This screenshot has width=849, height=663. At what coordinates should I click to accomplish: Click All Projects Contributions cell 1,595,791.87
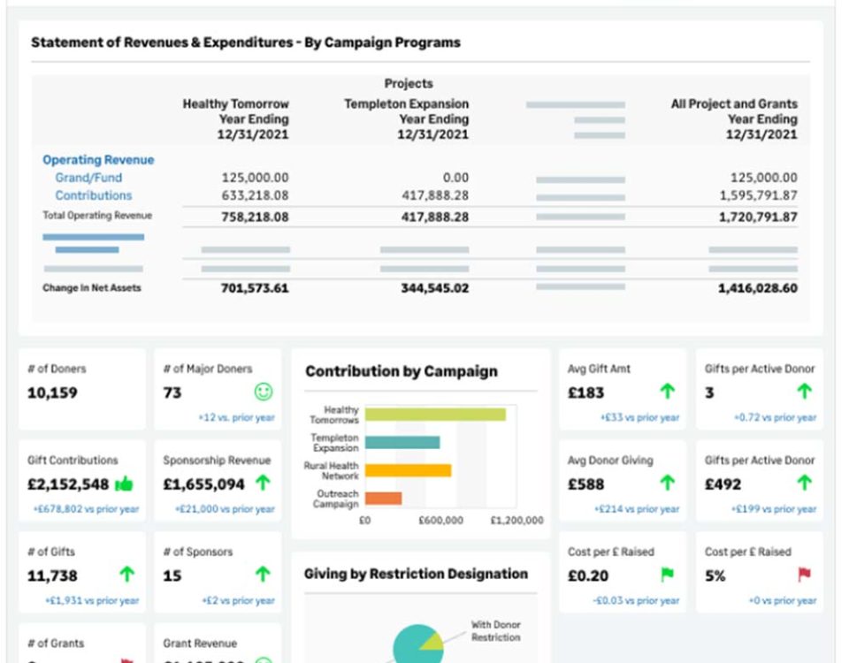(759, 195)
